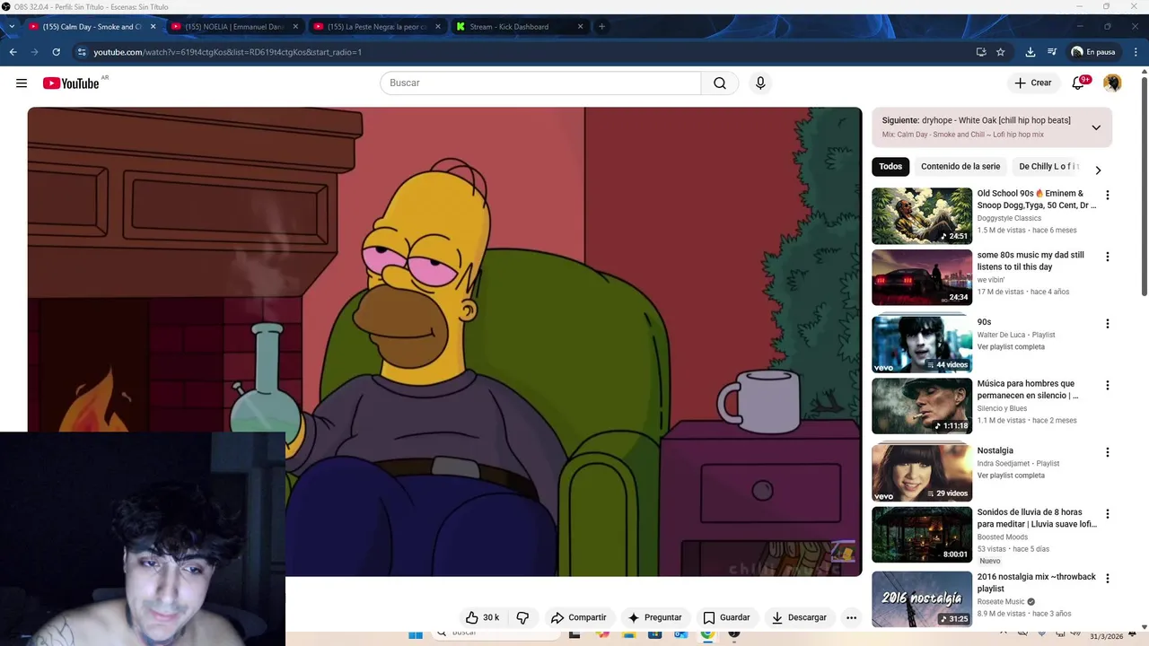This screenshot has width=1149, height=646.
Task: Open 90s playlist thumbnail with 44 videos
Action: click(922, 344)
